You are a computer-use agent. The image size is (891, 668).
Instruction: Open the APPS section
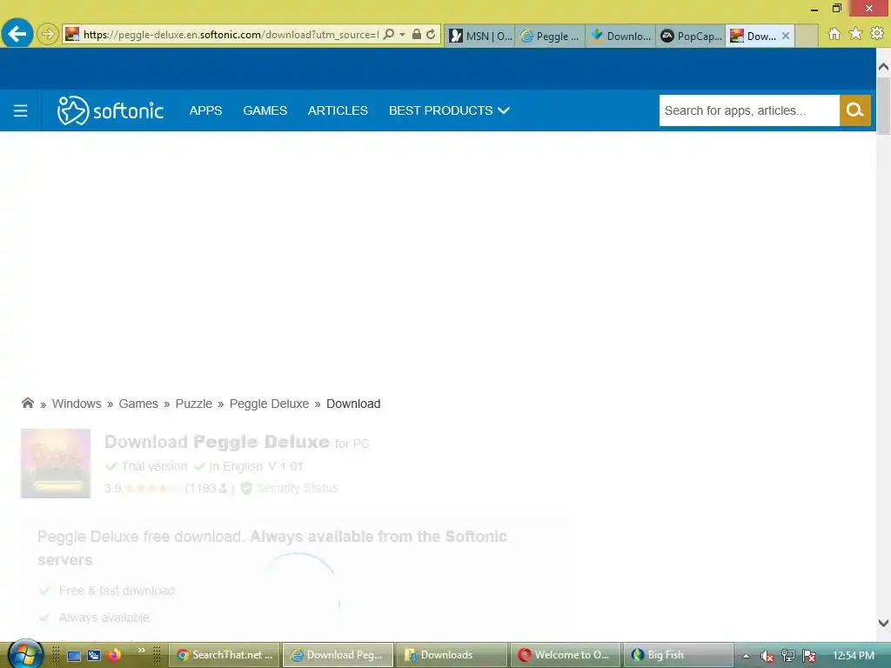205,110
